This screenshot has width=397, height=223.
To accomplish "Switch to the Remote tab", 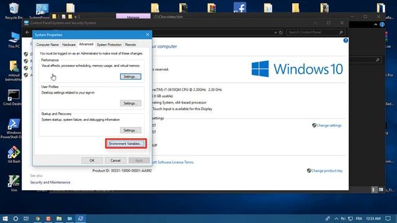I will pyautogui.click(x=130, y=45).
